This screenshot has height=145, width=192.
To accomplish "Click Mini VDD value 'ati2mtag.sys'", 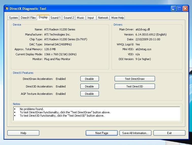I will (143, 49).
